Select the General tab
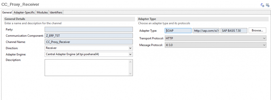Image resolution: width=271 pixels, height=100 pixels. coord(7,12)
